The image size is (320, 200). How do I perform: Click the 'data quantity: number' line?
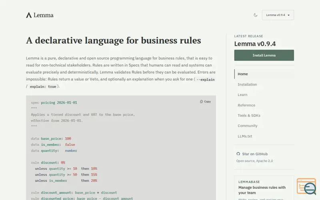pyautogui.click(x=54, y=151)
